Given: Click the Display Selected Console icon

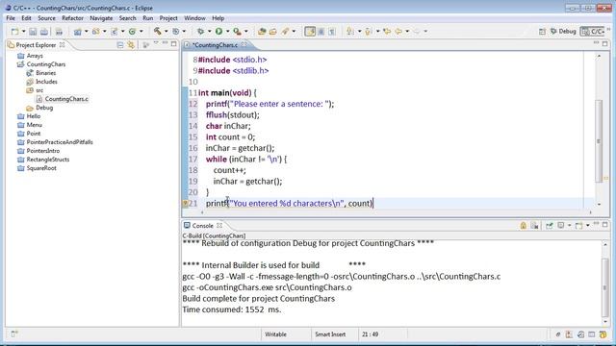Looking at the screenshot, I should click(561, 226).
